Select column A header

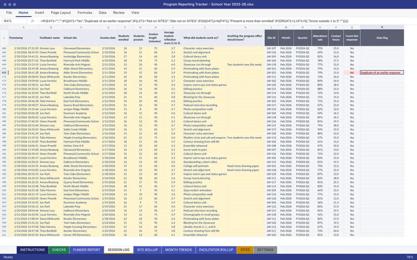(23, 28)
